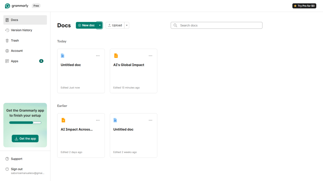Screen dimensions: 323x181
Task: Click the New doc button
Action: tap(86, 25)
